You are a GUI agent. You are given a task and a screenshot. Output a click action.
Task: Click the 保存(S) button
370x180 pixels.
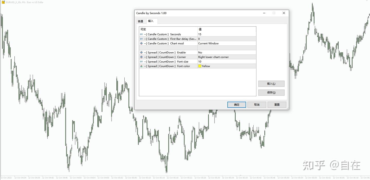pyautogui.click(x=271, y=92)
